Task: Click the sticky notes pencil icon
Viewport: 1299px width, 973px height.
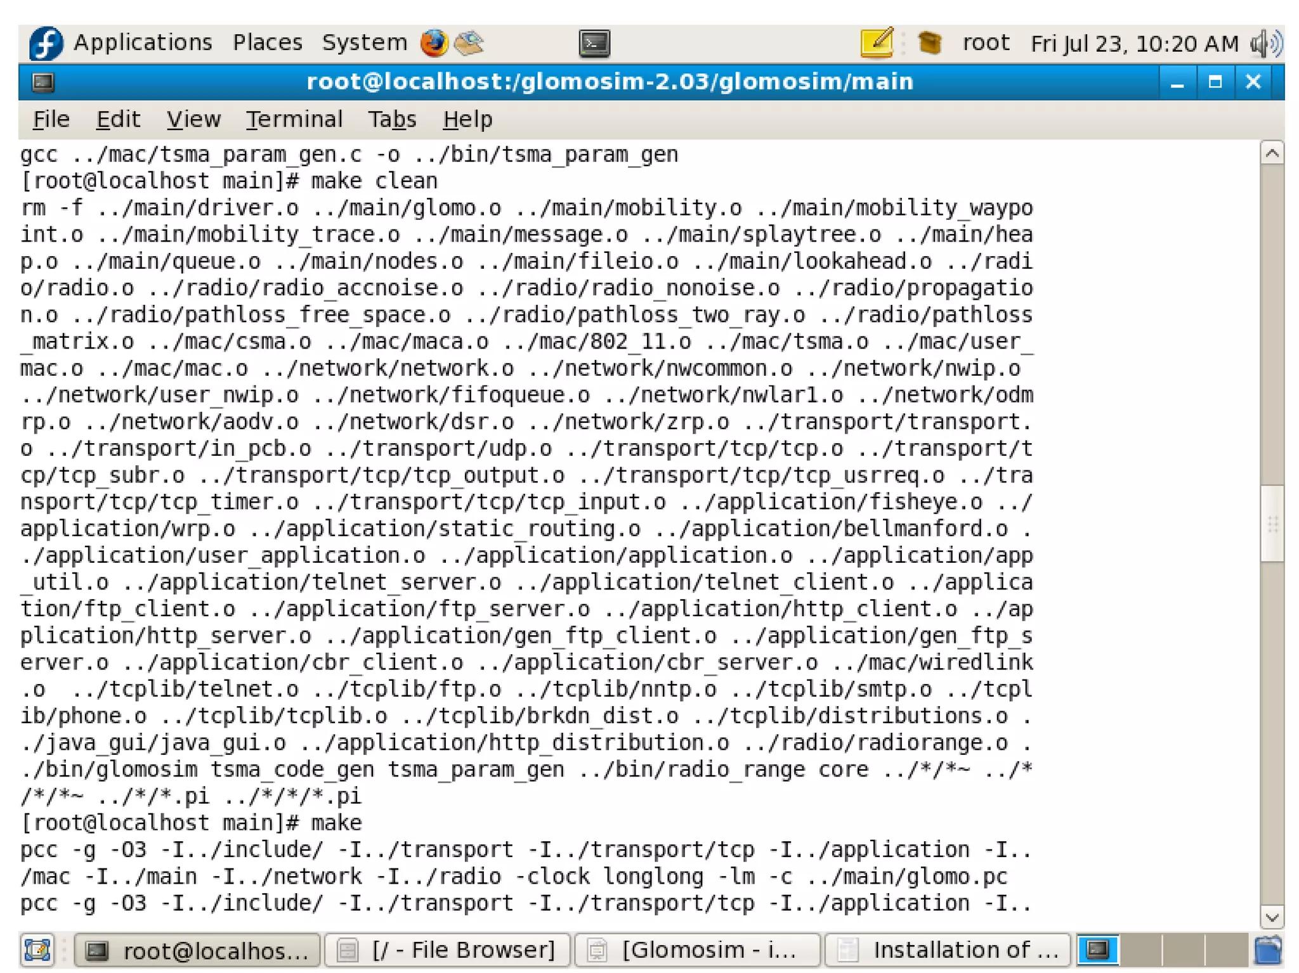Action: coord(878,43)
